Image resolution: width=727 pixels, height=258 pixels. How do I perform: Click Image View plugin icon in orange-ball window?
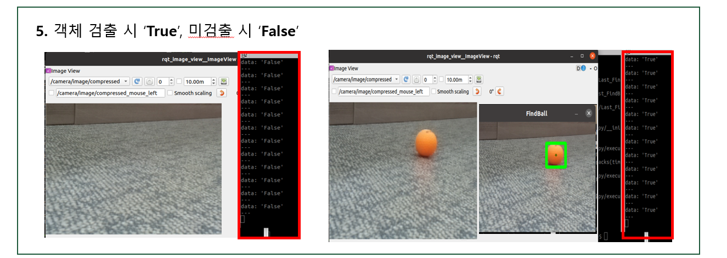coord(331,68)
